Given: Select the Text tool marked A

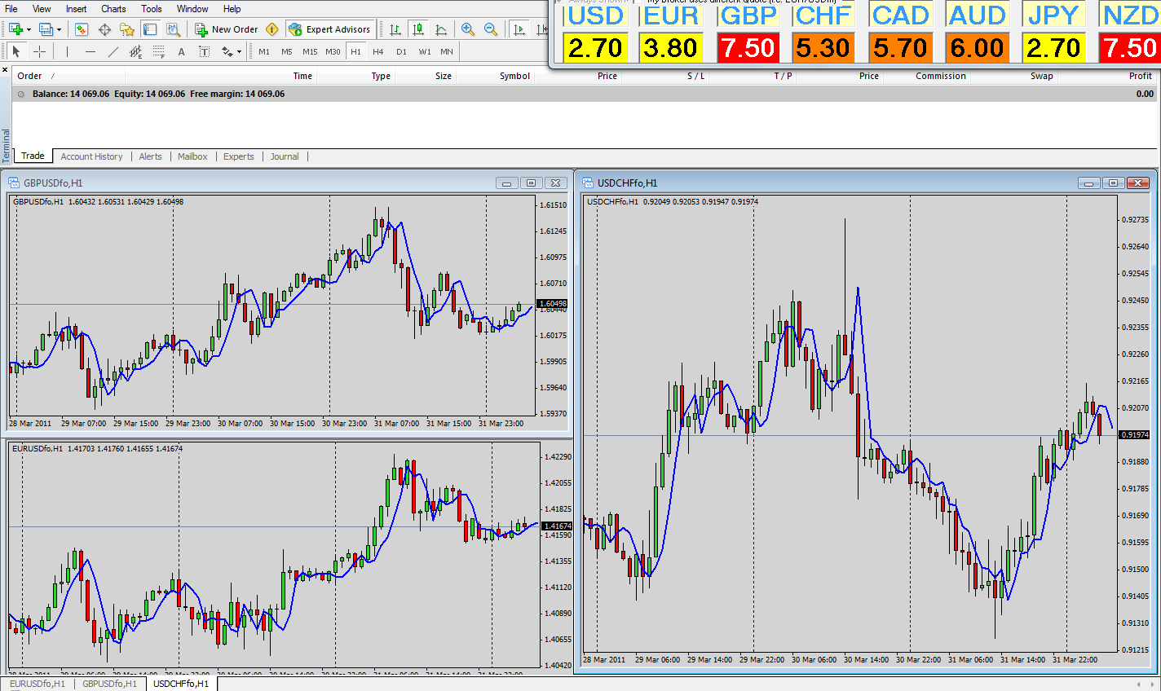Looking at the screenshot, I should pos(181,51).
